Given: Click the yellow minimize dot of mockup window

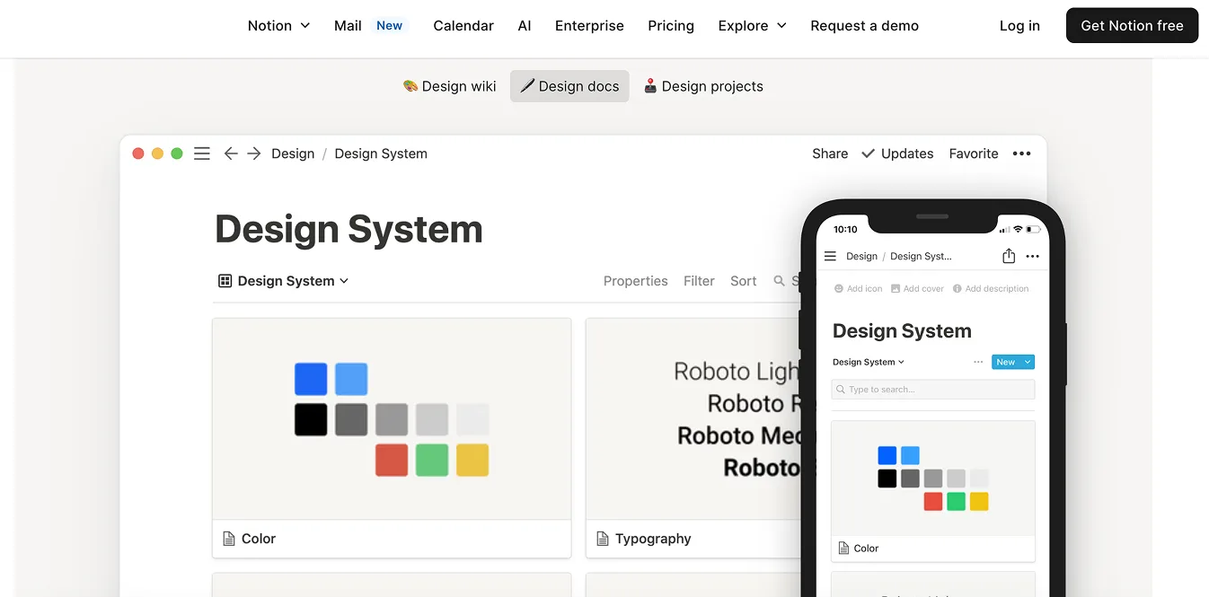Looking at the screenshot, I should tap(157, 154).
